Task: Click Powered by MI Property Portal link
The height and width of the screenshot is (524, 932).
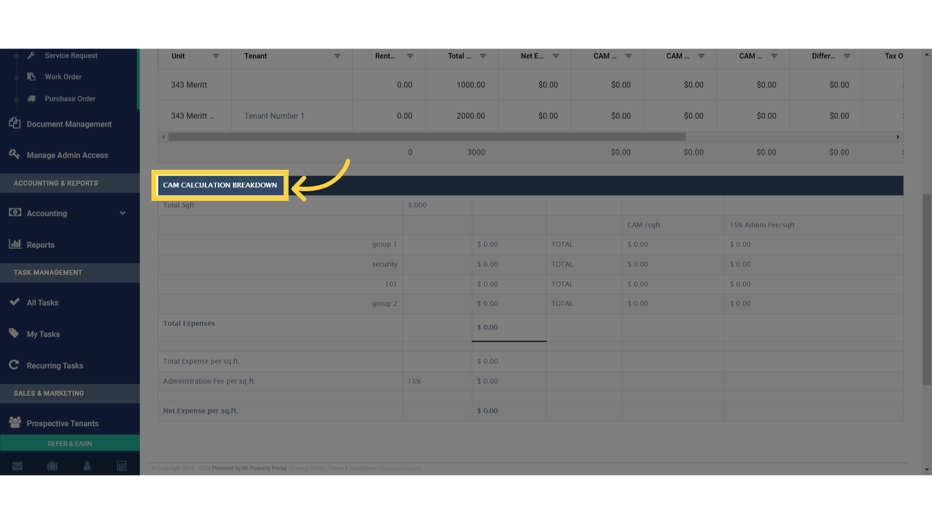Action: (x=249, y=468)
